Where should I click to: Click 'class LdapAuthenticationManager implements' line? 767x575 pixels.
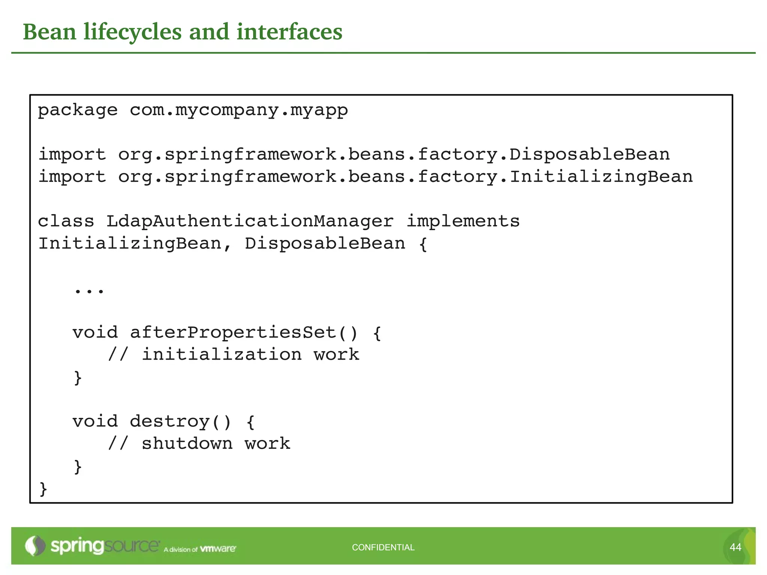(279, 221)
